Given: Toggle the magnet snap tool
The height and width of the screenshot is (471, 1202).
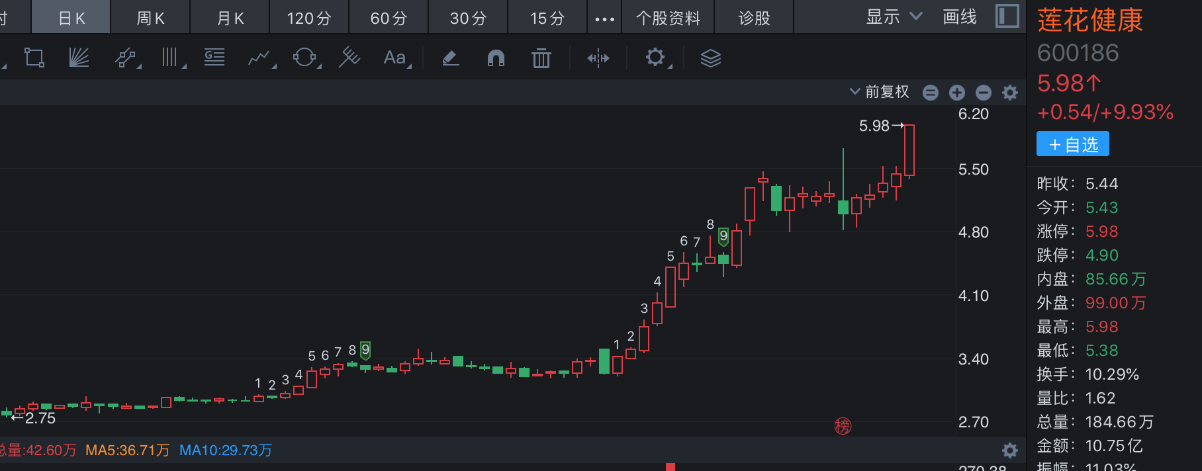Looking at the screenshot, I should 496,58.
